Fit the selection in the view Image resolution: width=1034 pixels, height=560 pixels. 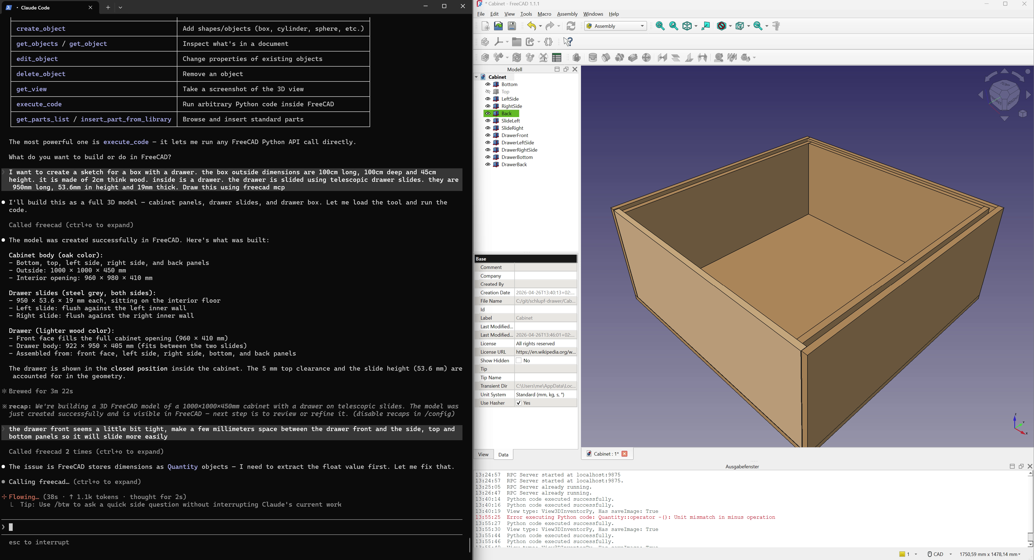click(674, 26)
